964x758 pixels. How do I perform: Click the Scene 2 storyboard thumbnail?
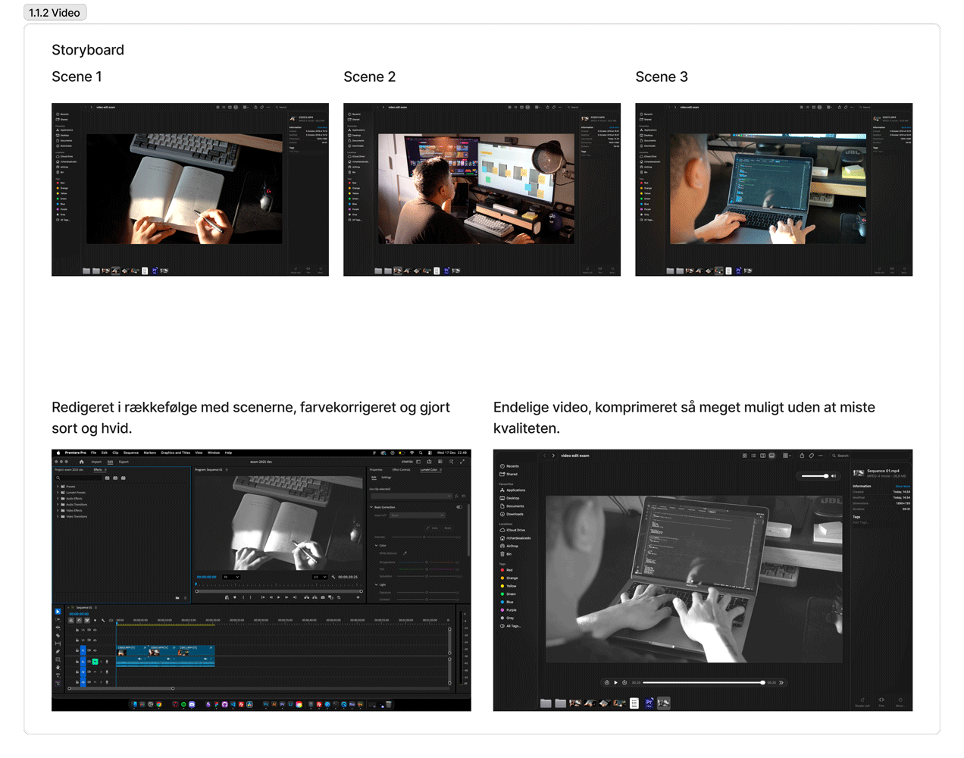coord(482,189)
